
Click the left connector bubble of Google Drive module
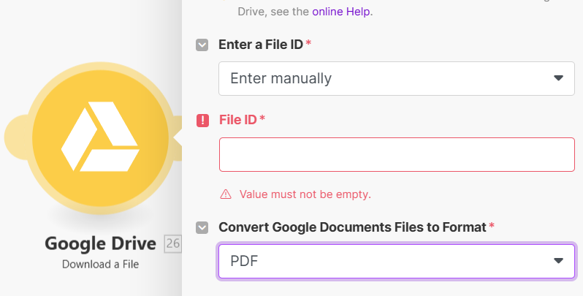click(15, 137)
